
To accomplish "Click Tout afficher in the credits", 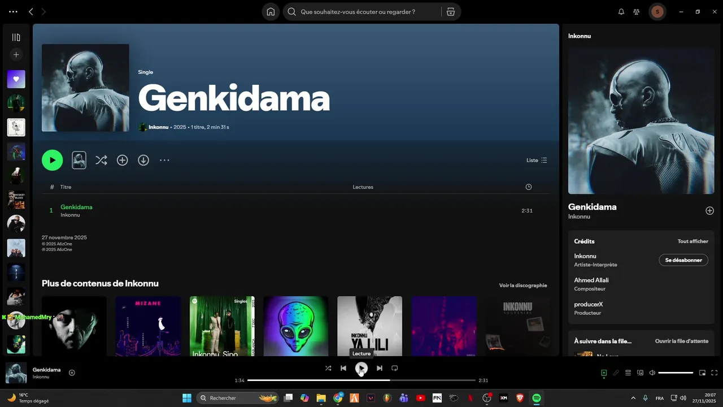I will pyautogui.click(x=692, y=241).
